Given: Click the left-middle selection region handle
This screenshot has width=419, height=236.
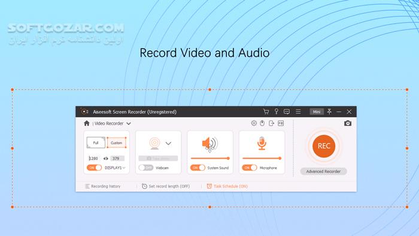Looking at the screenshot, I should point(13,148).
